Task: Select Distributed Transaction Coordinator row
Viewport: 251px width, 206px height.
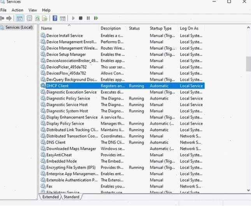Action: point(123,136)
